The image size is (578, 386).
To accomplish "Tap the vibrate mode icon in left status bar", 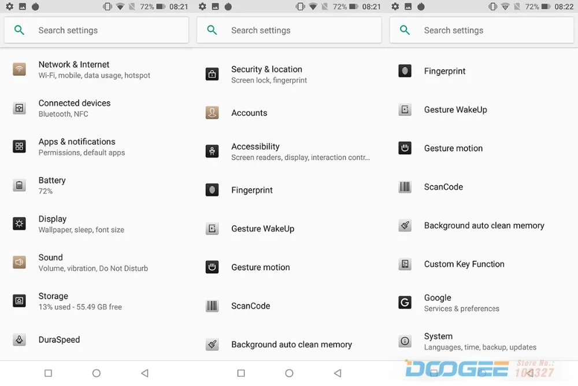I will pos(108,6).
